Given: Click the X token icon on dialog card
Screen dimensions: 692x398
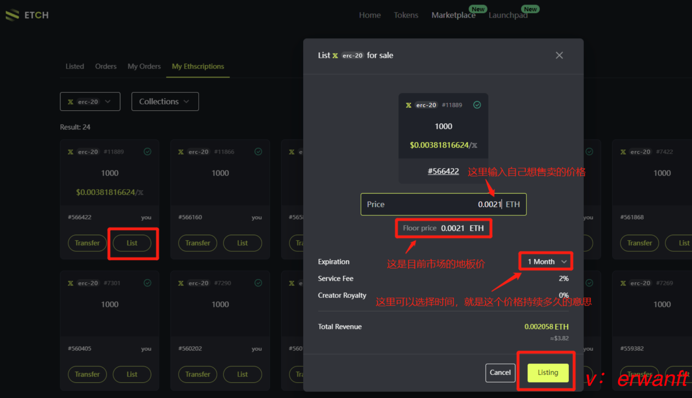Looking at the screenshot, I should click(x=408, y=105).
